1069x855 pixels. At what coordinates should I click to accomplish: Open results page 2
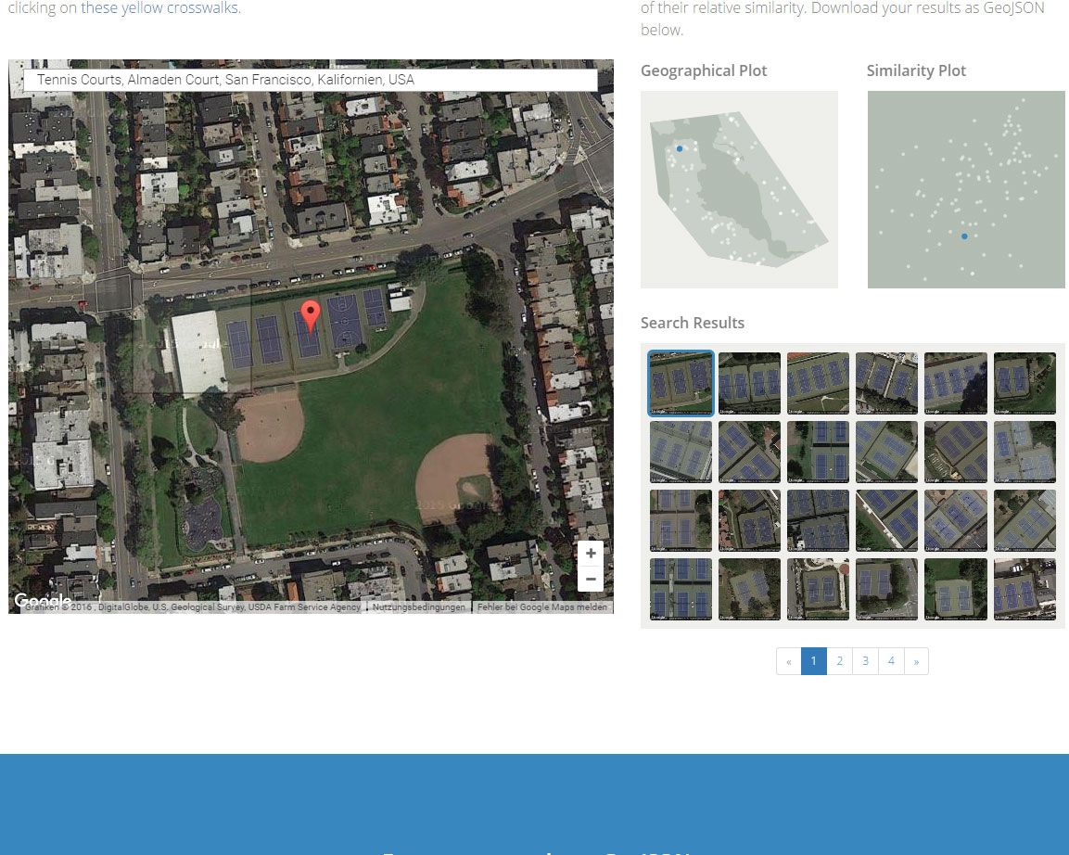(x=839, y=661)
